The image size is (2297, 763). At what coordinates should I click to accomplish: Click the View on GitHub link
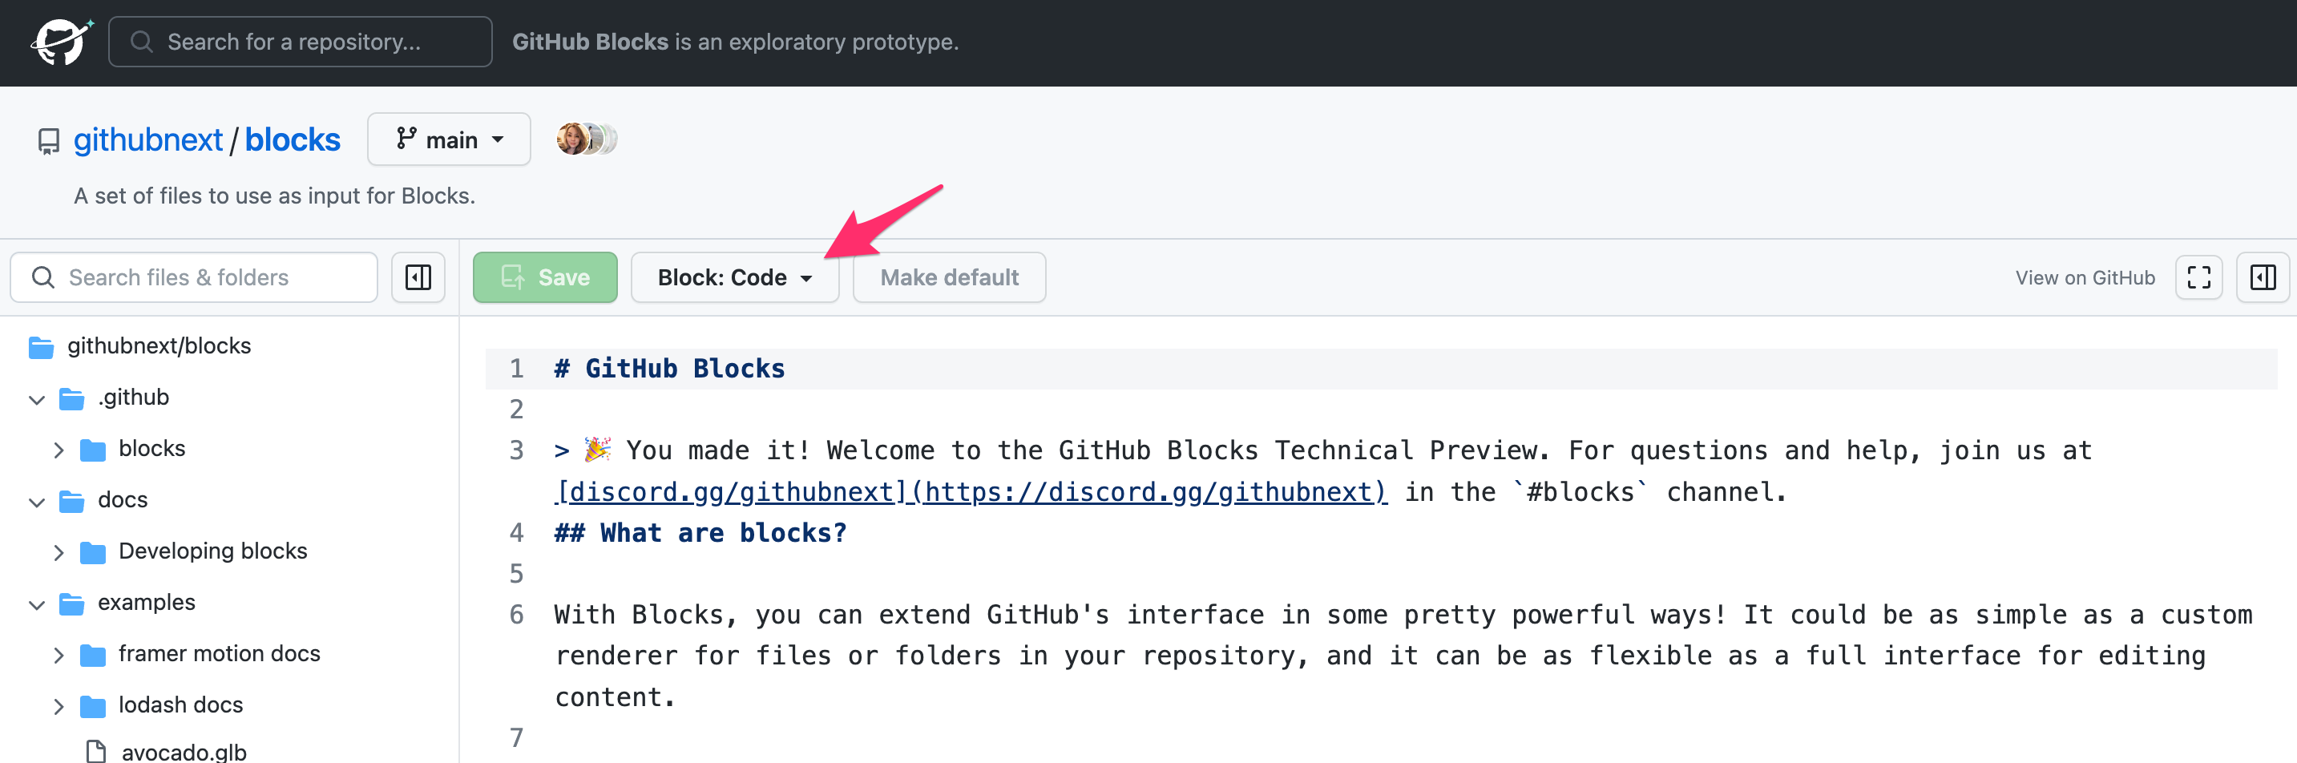coord(2085,277)
